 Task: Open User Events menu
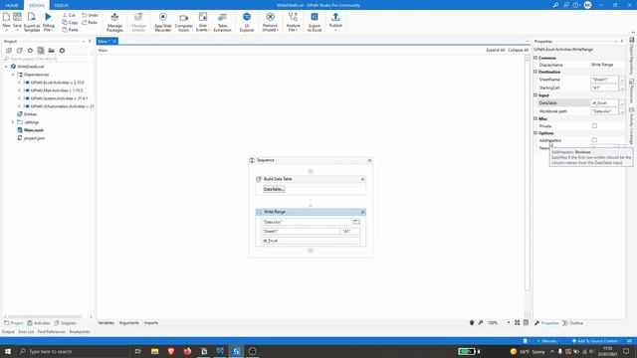click(203, 22)
